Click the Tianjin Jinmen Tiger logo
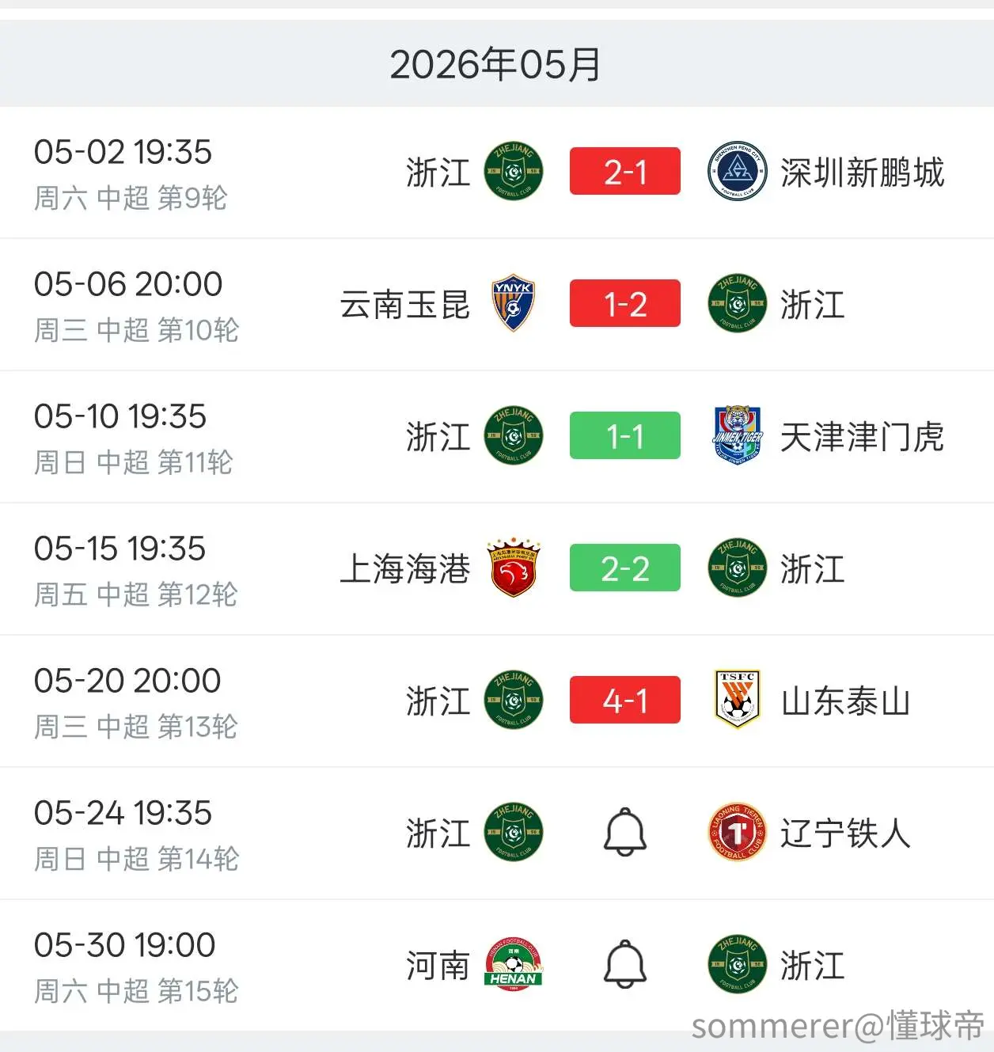This screenshot has height=1052, width=994. tap(738, 436)
